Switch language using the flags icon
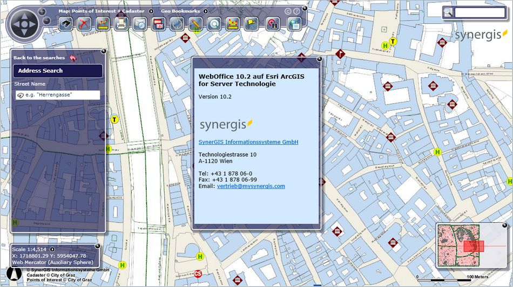513x287 pixels. click(x=159, y=24)
